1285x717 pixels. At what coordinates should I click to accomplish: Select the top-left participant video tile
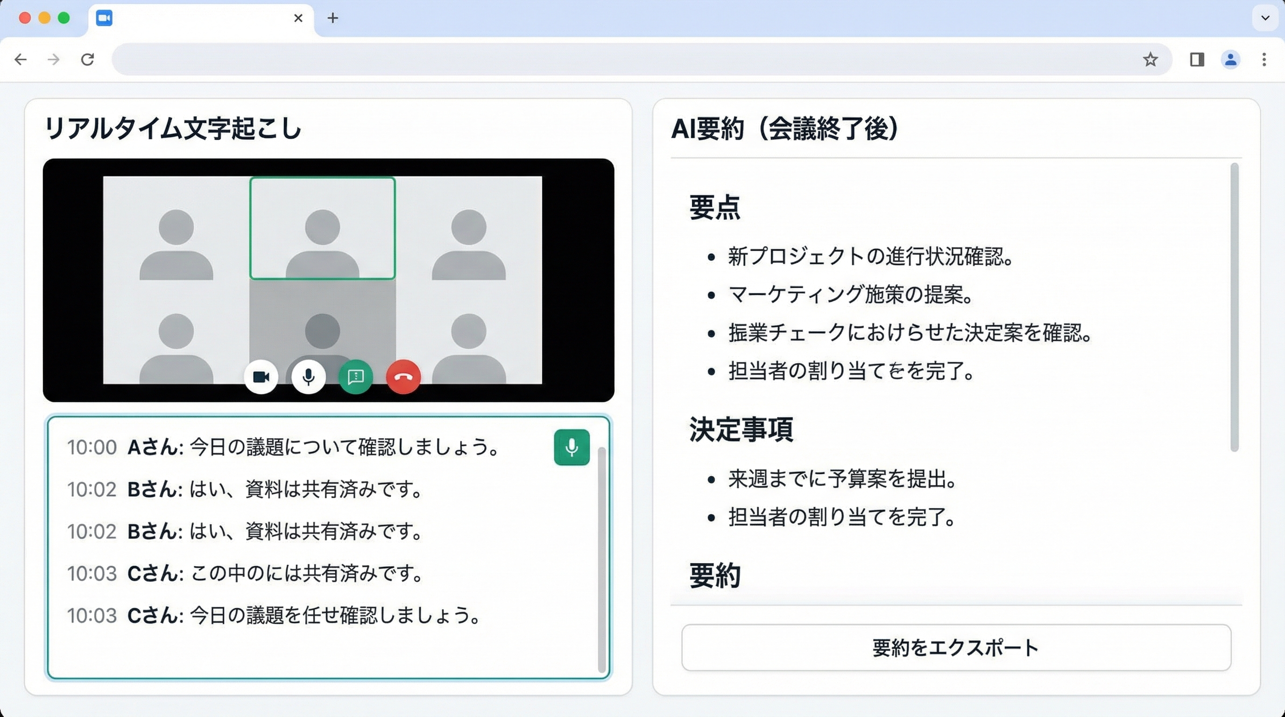(x=176, y=228)
